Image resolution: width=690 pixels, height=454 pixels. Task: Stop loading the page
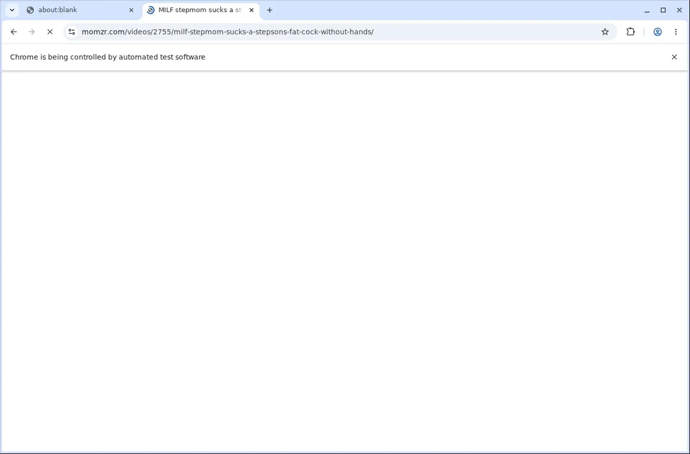(x=49, y=32)
